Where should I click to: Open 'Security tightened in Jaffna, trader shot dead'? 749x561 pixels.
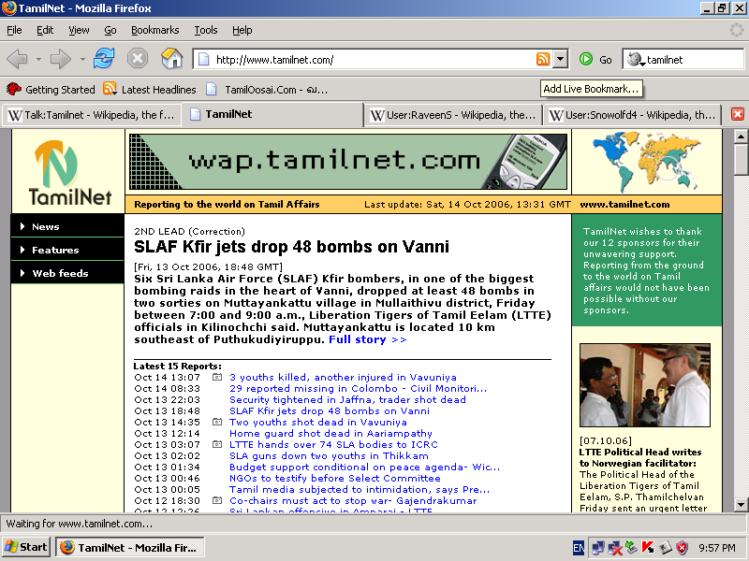347,400
